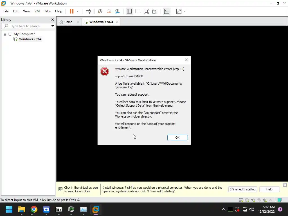Close the Windows 7 x64 tab
This screenshot has height=216, width=288.
[117, 22]
